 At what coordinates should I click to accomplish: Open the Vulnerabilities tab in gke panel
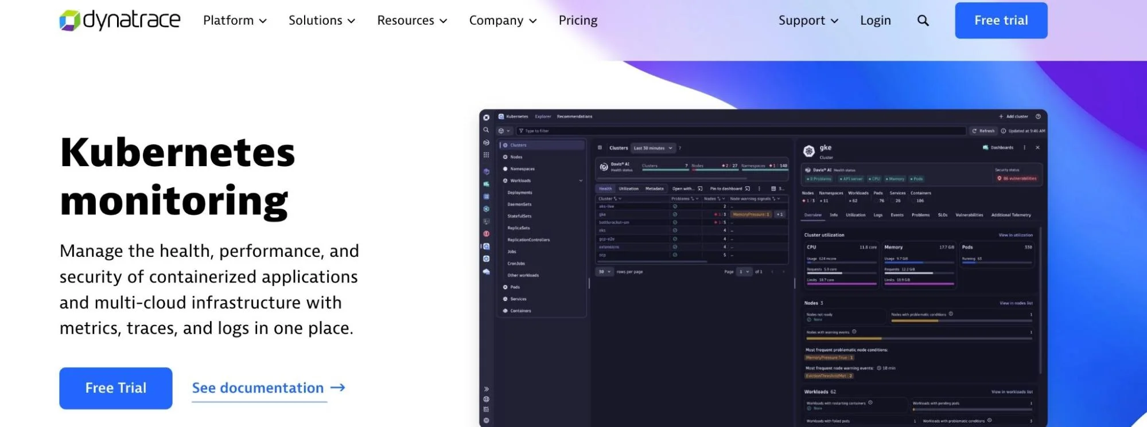(969, 215)
